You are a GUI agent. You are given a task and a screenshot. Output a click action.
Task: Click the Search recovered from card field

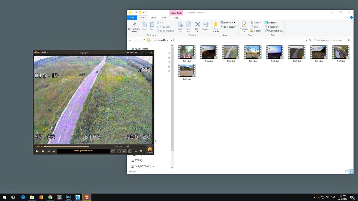[332, 40]
